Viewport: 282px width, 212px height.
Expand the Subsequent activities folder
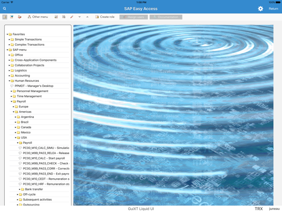pos(17,200)
